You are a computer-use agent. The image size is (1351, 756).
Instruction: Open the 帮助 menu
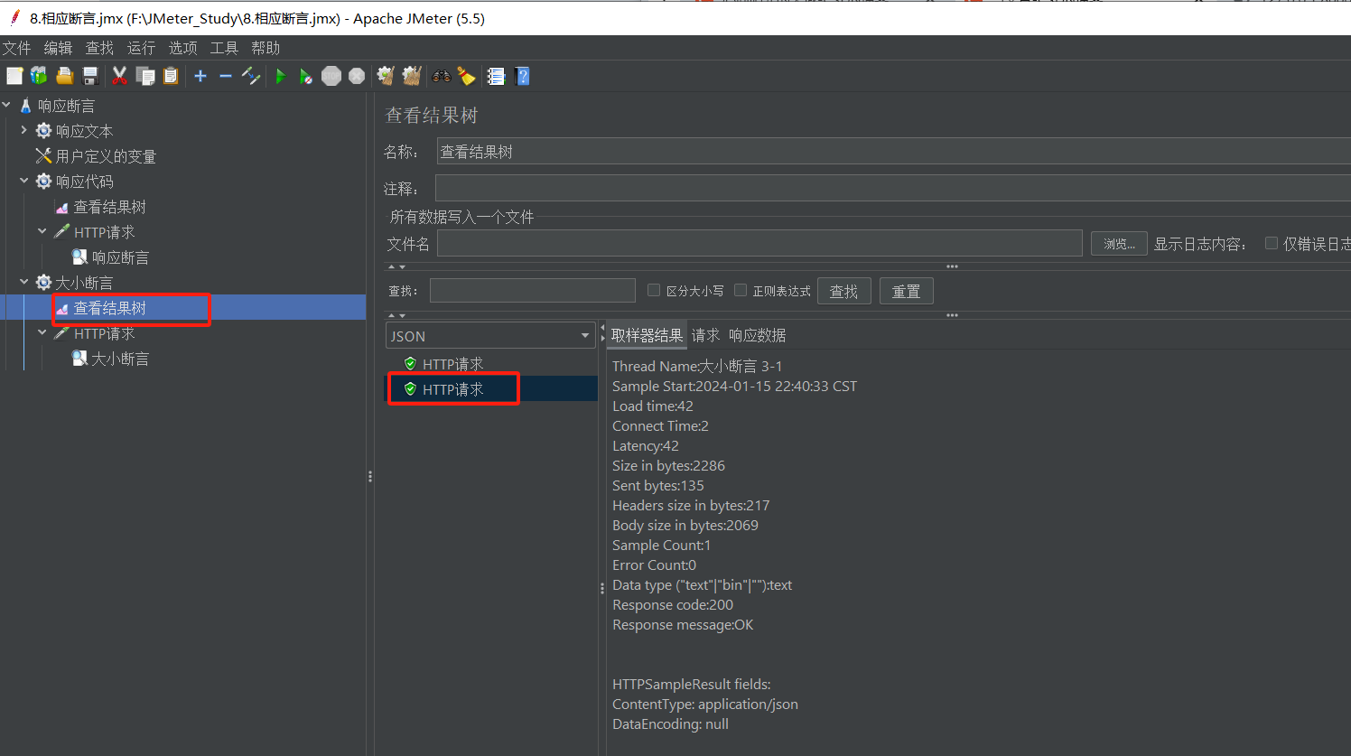tap(266, 48)
